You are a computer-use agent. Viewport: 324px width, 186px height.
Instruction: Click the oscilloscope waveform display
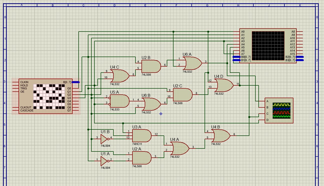click(x=281, y=110)
